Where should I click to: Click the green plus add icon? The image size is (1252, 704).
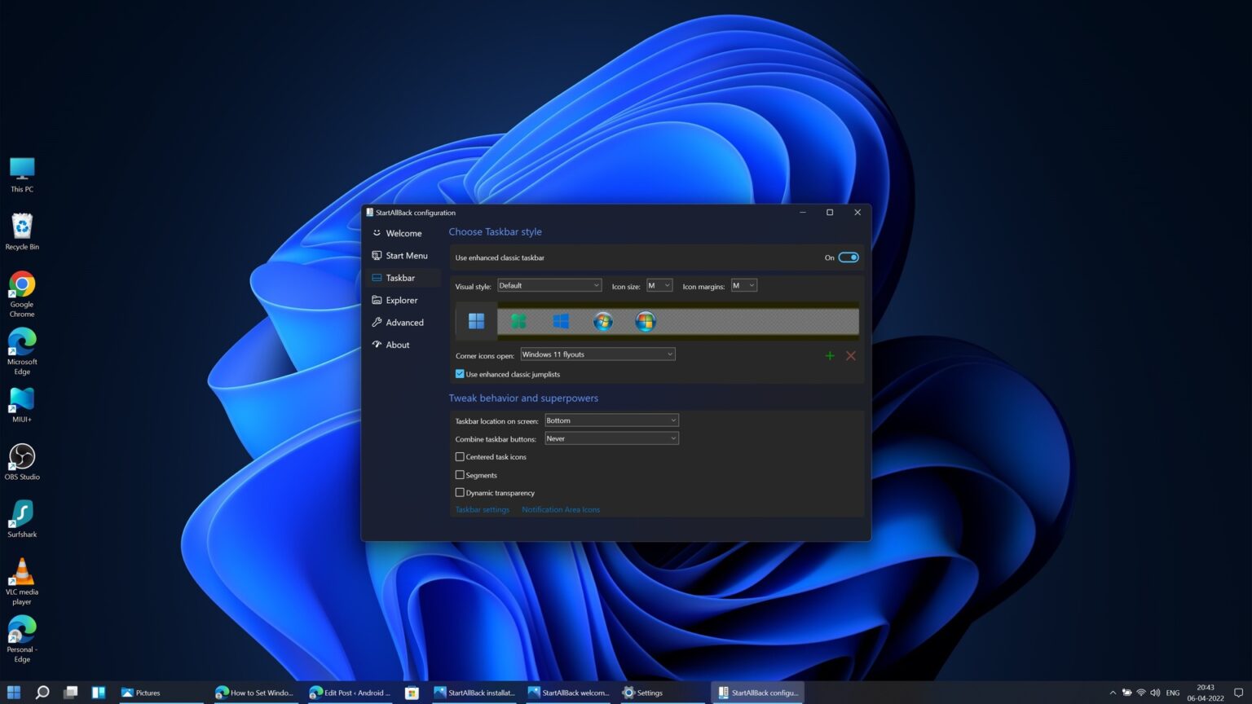(x=830, y=356)
